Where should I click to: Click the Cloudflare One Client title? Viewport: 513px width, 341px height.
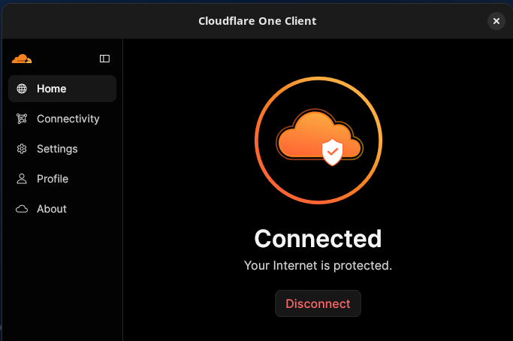257,21
